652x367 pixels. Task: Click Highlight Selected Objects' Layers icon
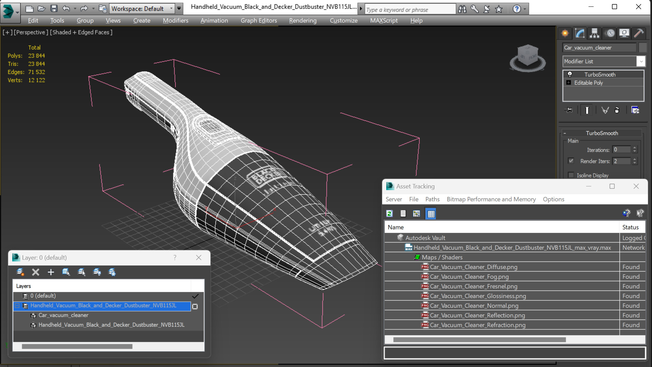tap(81, 272)
